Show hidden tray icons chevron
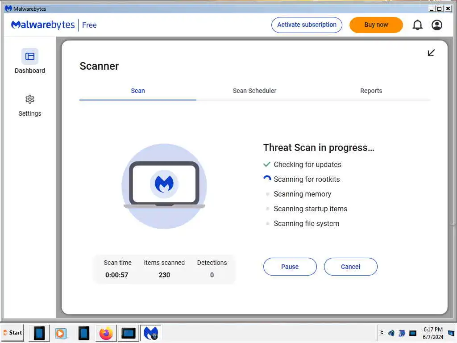Image resolution: width=457 pixels, height=343 pixels. 382,332
